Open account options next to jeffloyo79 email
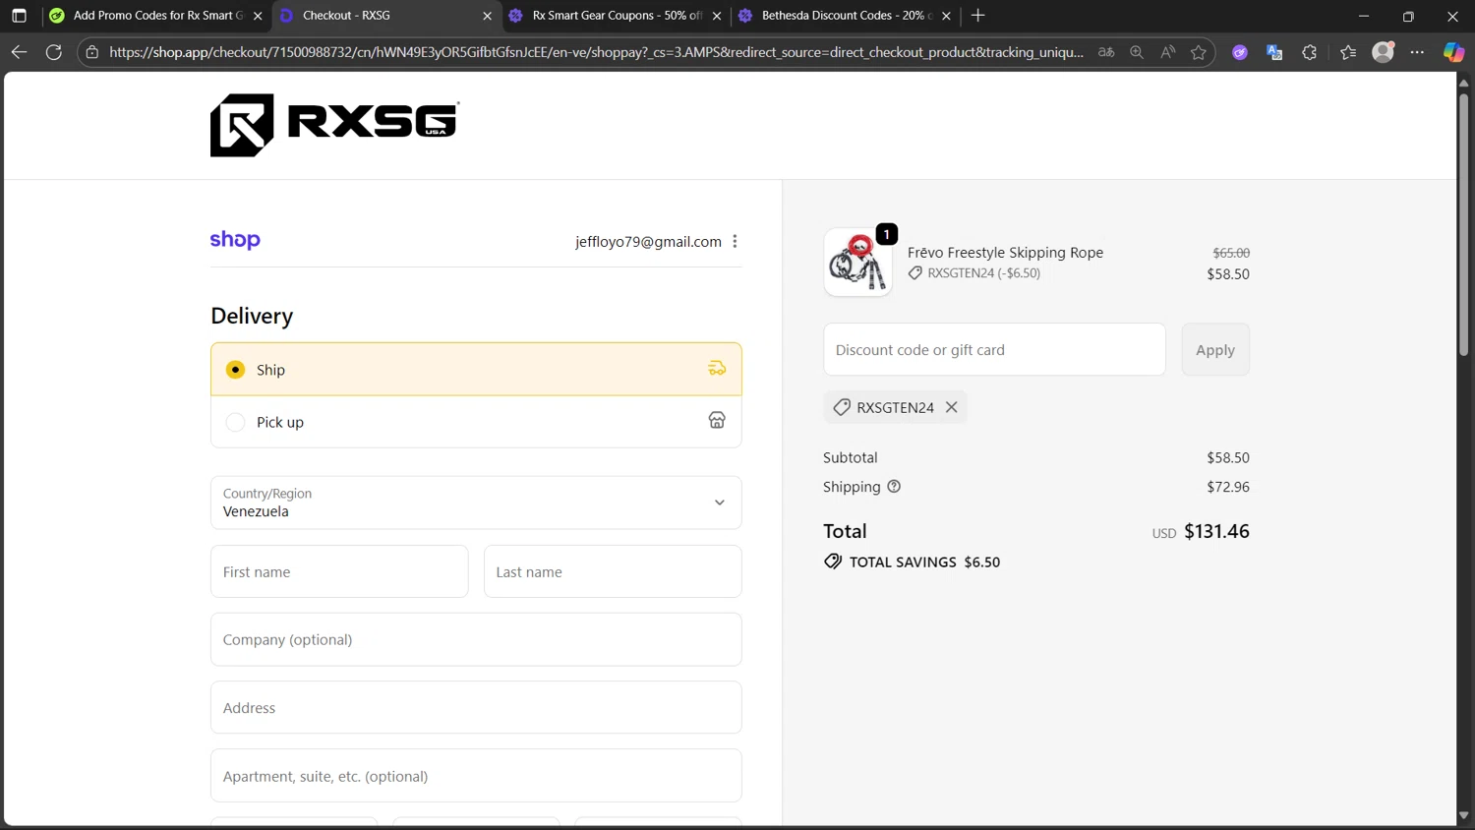The width and height of the screenshot is (1475, 830). pos(735,242)
